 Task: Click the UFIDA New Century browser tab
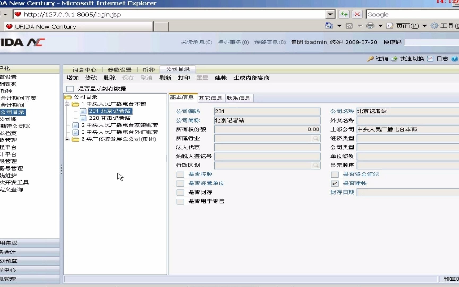79,27
